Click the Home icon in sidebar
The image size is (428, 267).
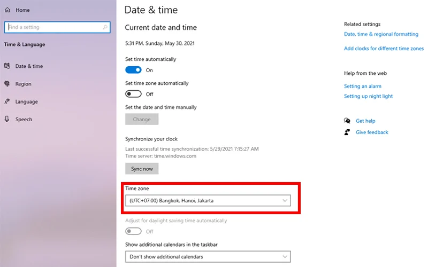[x=7, y=10]
